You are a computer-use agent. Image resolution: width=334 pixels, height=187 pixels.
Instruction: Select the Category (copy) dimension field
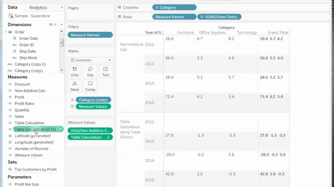[x=28, y=71]
